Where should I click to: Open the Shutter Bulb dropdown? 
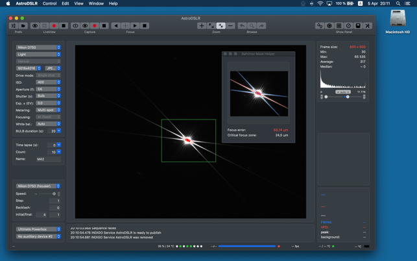[49, 96]
